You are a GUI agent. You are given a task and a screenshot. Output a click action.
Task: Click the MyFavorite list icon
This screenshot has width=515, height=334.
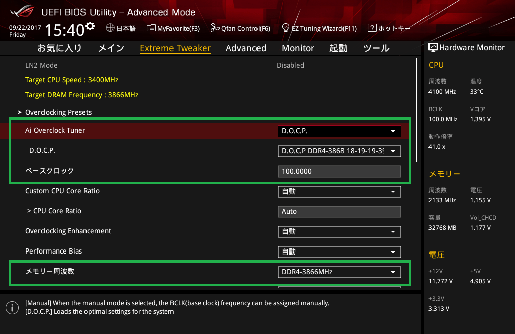(151, 28)
